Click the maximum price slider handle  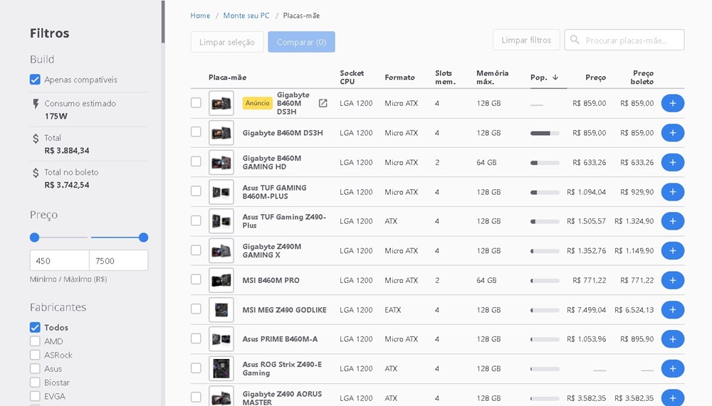point(144,237)
